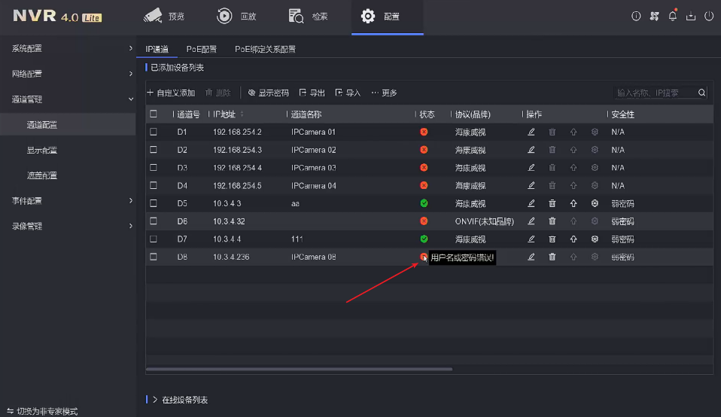This screenshot has width=721, height=417.
Task: Expand 事件配置 menu
Action: point(68,201)
